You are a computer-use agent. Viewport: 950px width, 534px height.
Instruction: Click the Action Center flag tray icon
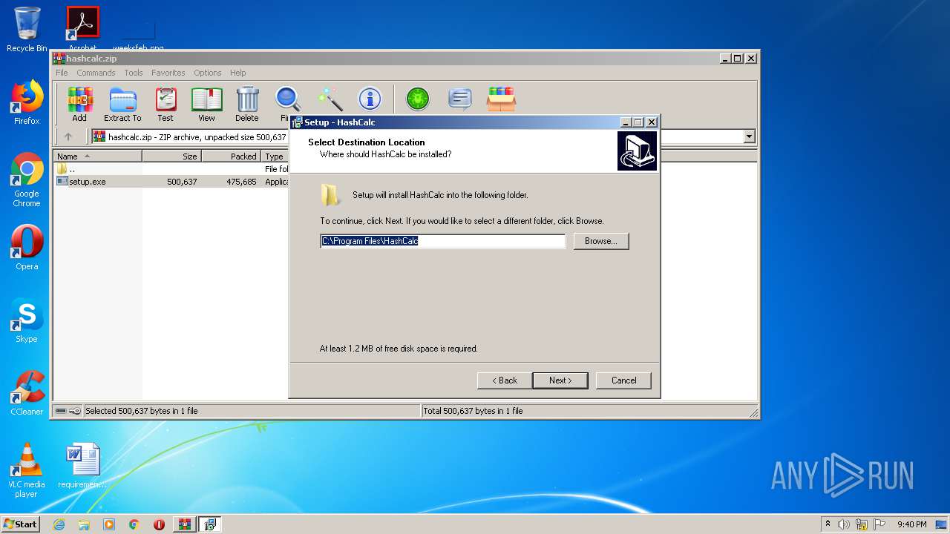point(879,524)
